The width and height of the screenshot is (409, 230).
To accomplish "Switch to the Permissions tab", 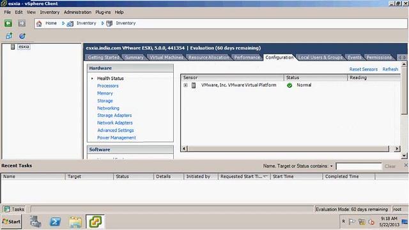I will tap(379, 57).
